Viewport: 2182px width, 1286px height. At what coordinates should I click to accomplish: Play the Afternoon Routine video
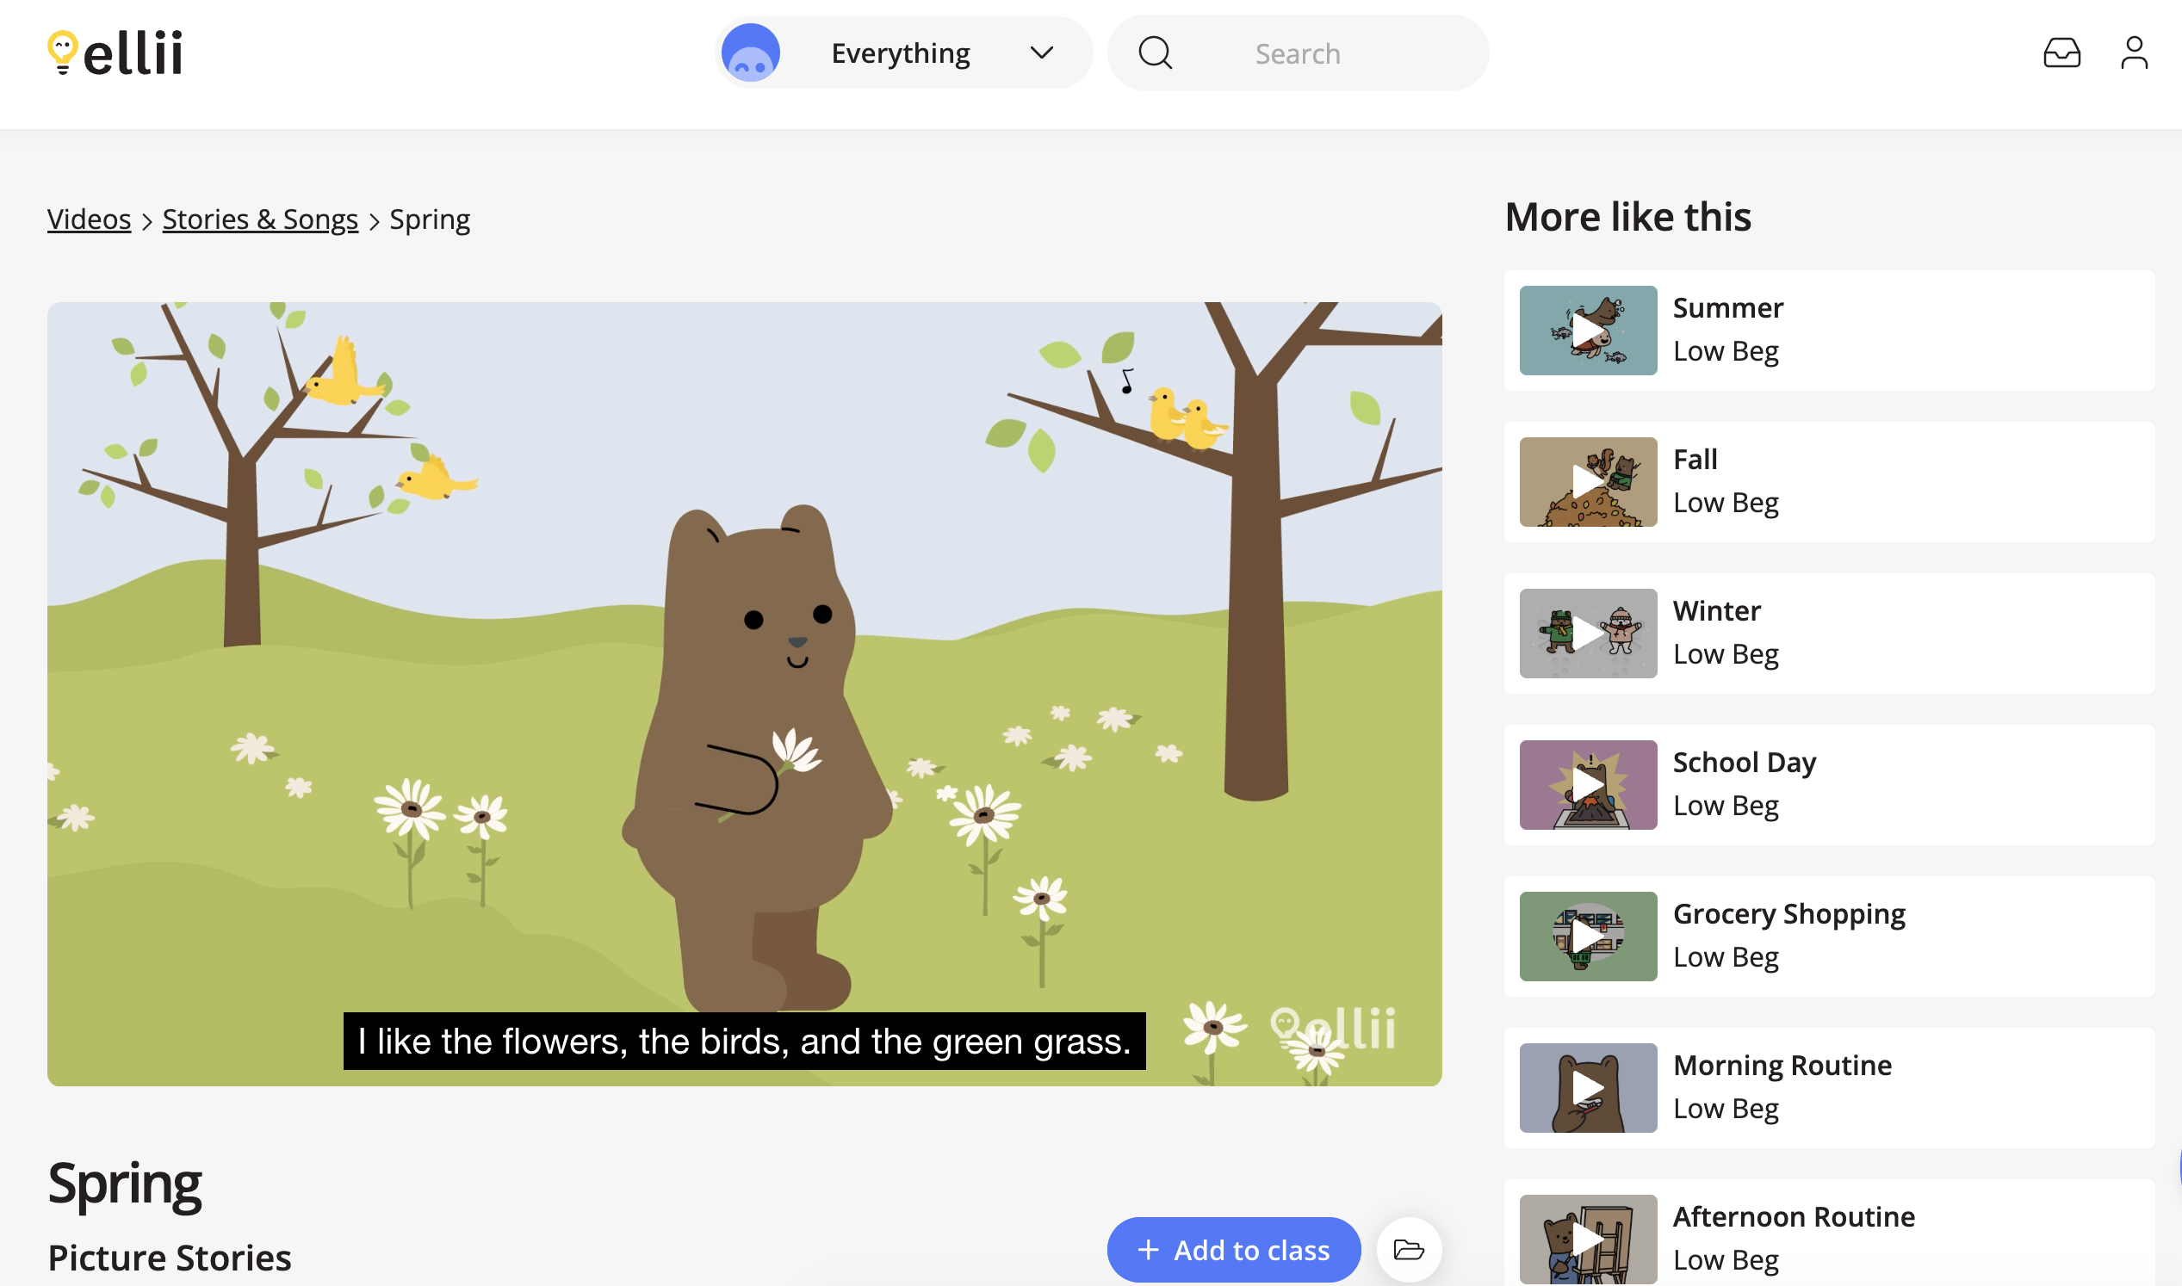1587,1240
